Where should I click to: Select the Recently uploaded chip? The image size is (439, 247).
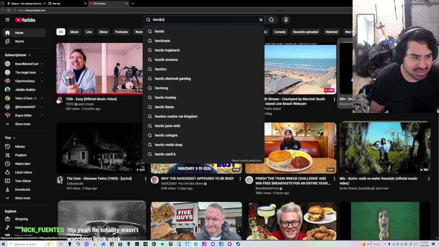[306, 32]
